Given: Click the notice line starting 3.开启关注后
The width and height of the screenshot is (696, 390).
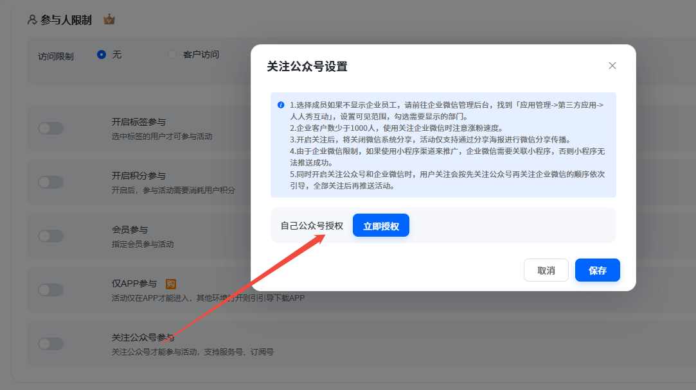Looking at the screenshot, I should click(x=431, y=140).
